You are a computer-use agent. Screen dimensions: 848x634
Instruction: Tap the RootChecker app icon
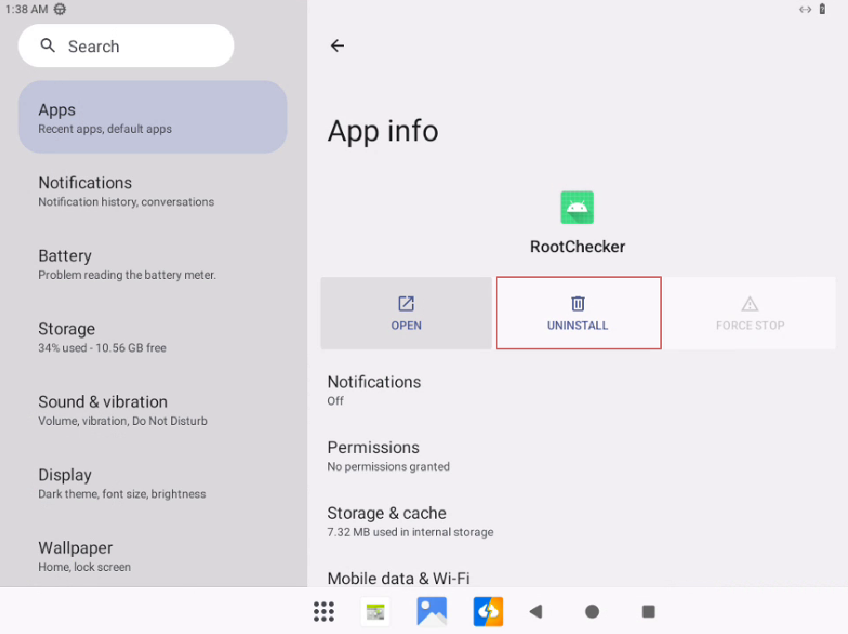pyautogui.click(x=576, y=207)
